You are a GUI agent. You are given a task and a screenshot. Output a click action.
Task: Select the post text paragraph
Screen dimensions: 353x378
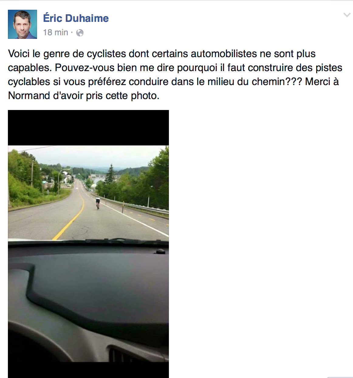coord(175,74)
